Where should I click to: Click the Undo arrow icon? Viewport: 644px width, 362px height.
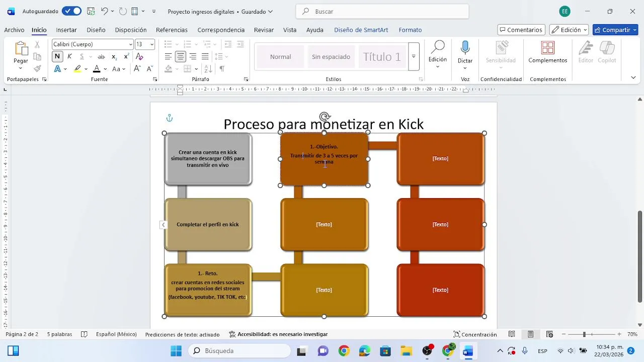[104, 11]
